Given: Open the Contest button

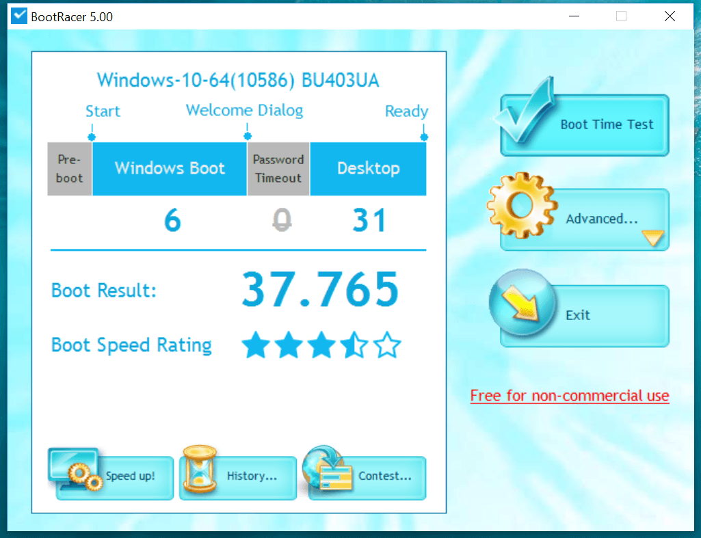Looking at the screenshot, I should pos(384,476).
